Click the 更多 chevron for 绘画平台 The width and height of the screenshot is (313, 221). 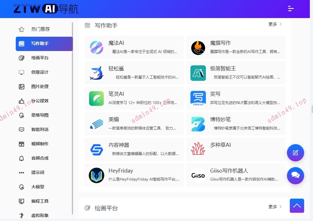click(x=280, y=207)
